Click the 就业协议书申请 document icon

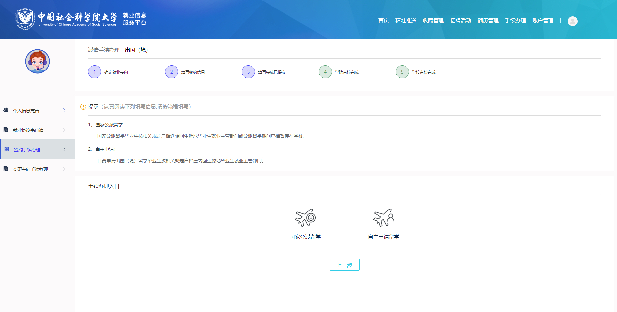pyautogui.click(x=6, y=130)
